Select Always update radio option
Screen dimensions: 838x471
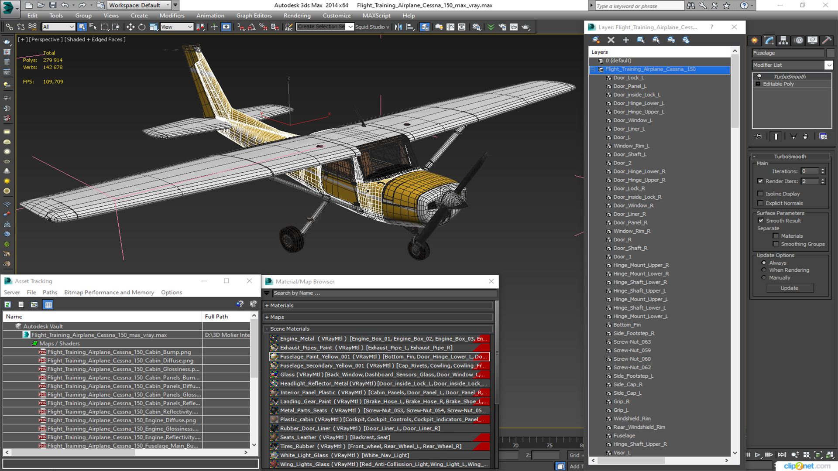764,263
